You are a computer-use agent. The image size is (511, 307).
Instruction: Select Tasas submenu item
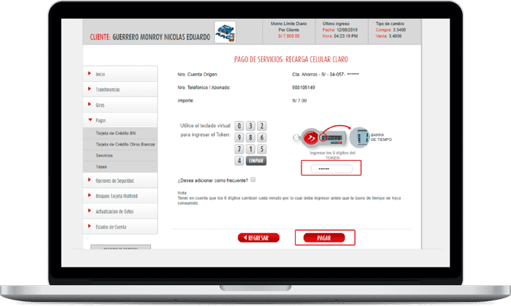click(120, 167)
